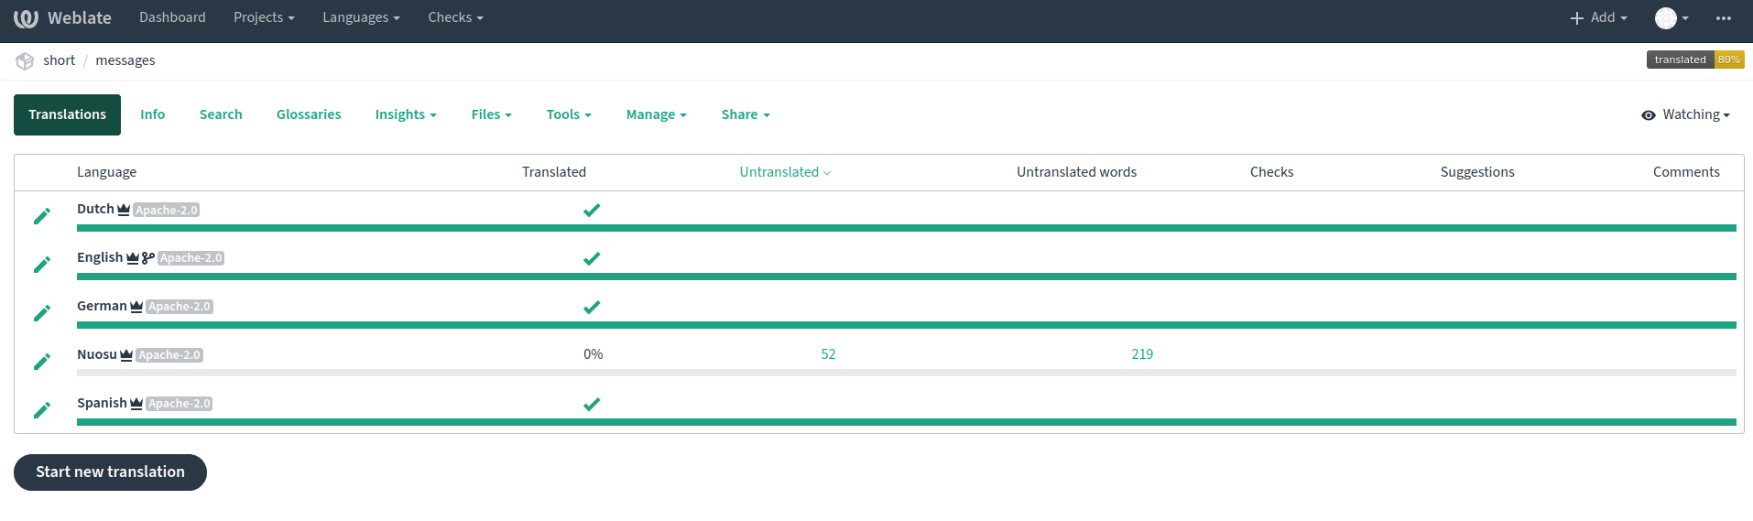Switch to the Glossaries tab
The height and width of the screenshot is (521, 1753).
click(x=309, y=114)
